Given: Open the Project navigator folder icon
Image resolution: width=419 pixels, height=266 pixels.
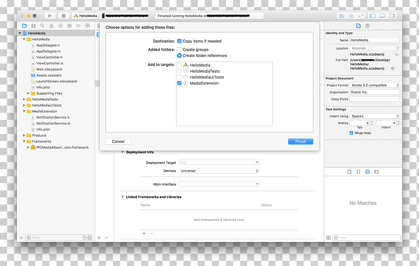Looking at the screenshot, I should (24, 25).
